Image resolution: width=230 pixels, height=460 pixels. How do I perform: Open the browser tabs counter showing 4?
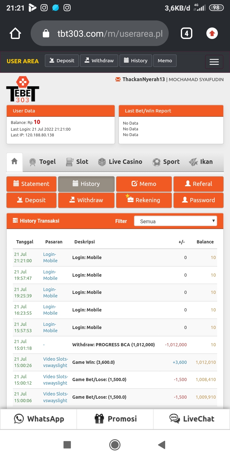coord(187,34)
